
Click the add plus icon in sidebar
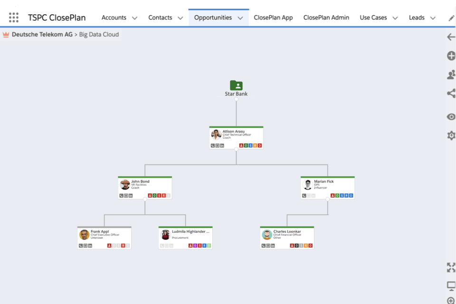(451, 56)
